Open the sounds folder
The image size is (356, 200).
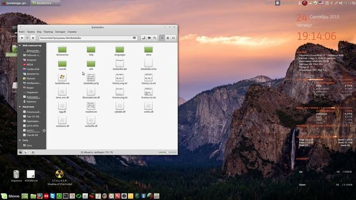pos(62,66)
